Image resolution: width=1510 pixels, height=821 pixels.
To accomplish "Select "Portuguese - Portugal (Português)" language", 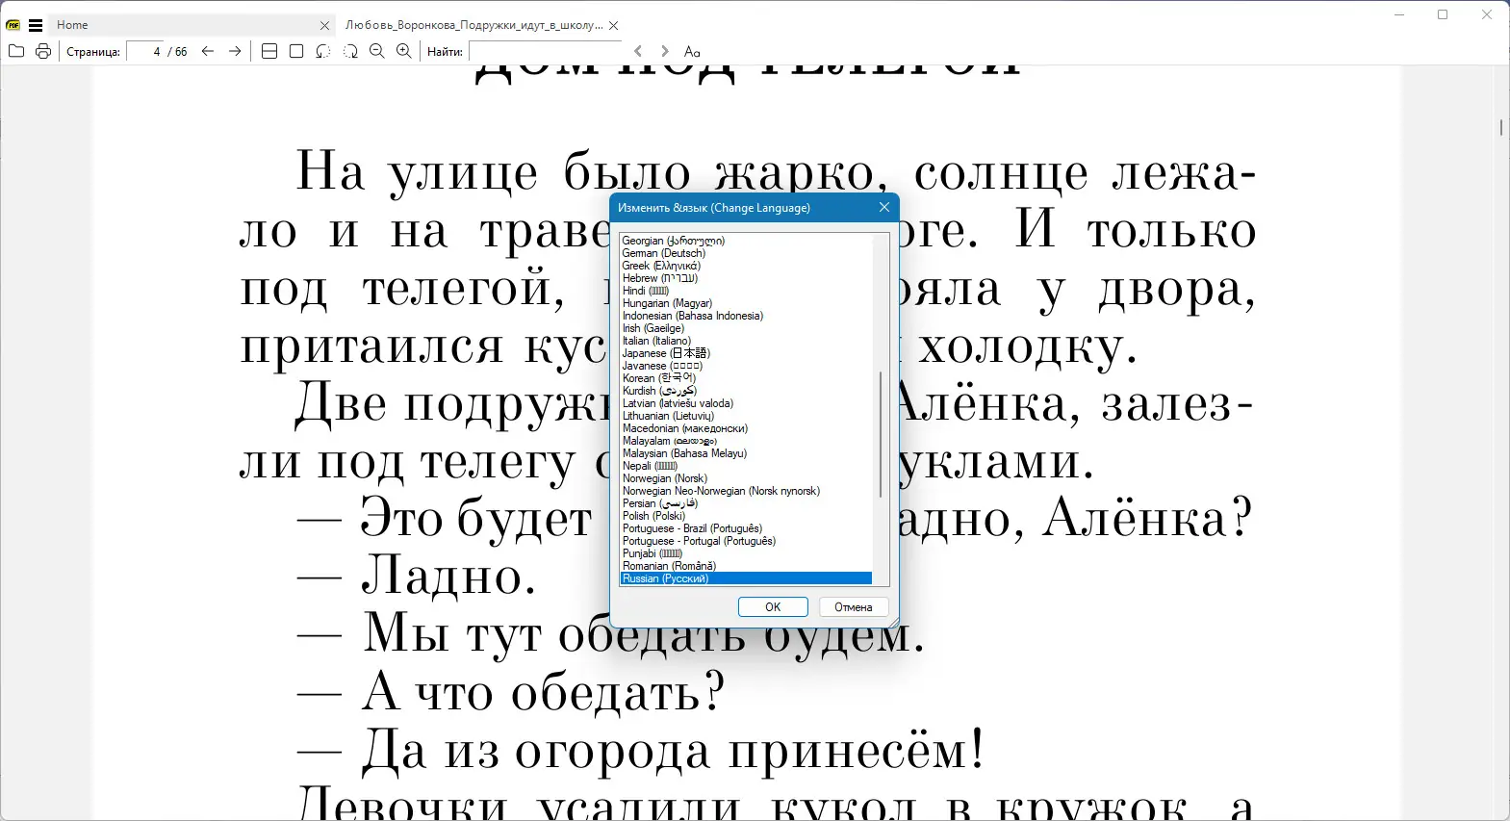I will [x=745, y=541].
